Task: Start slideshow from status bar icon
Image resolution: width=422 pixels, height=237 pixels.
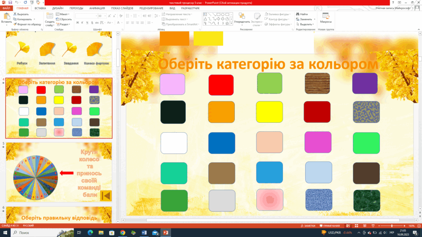Action: pyautogui.click(x=373, y=226)
